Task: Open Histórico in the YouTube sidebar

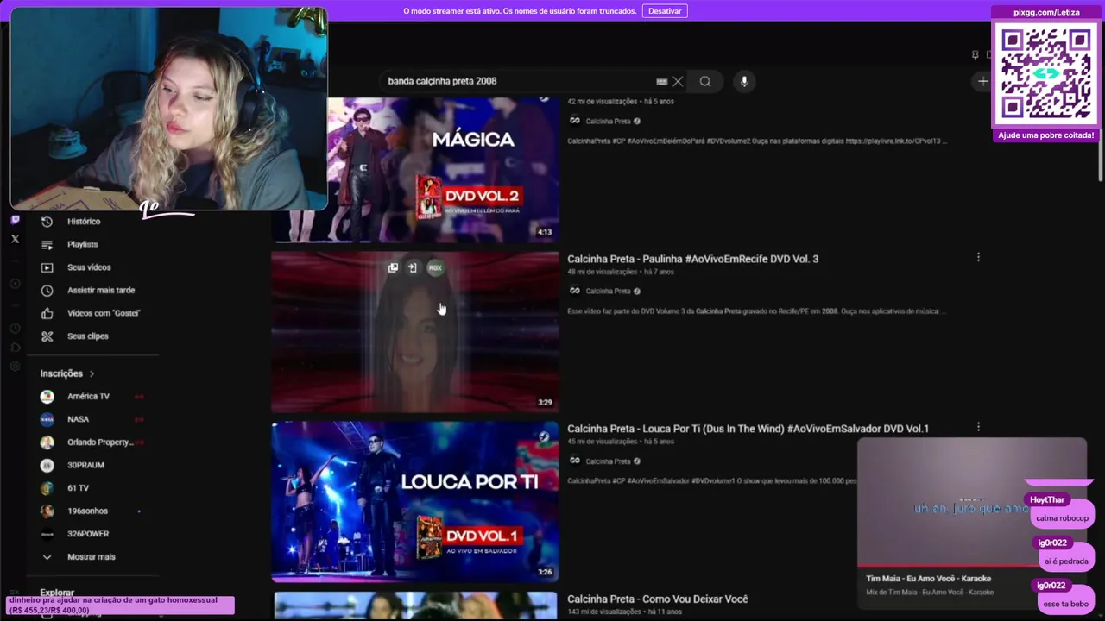Action: (x=83, y=222)
